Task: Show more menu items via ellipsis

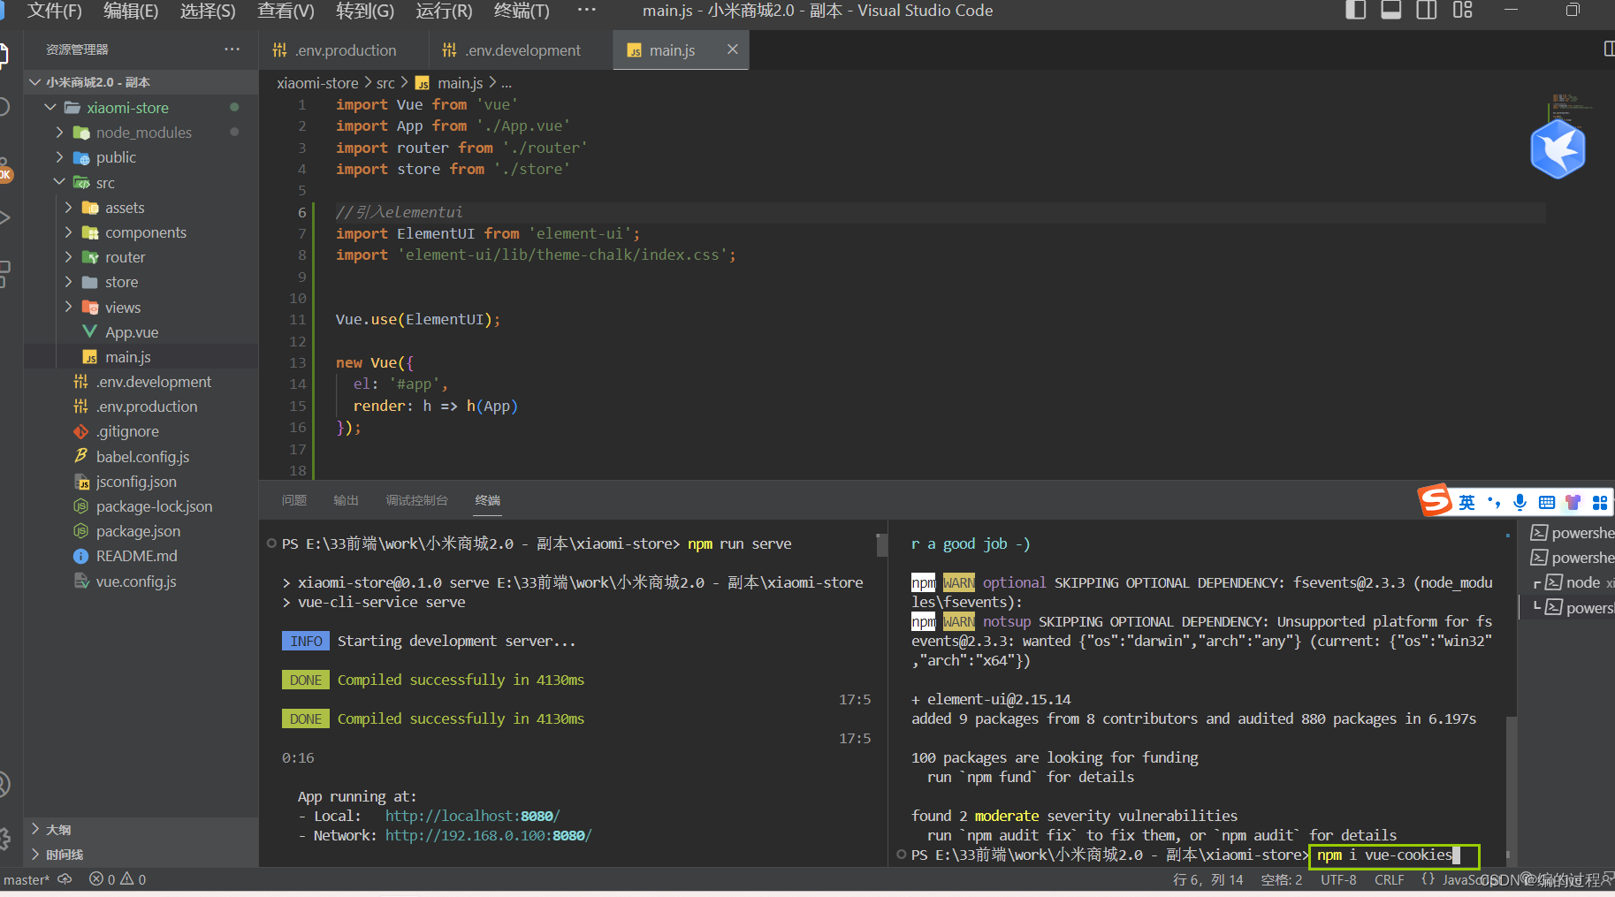Action: (x=586, y=11)
